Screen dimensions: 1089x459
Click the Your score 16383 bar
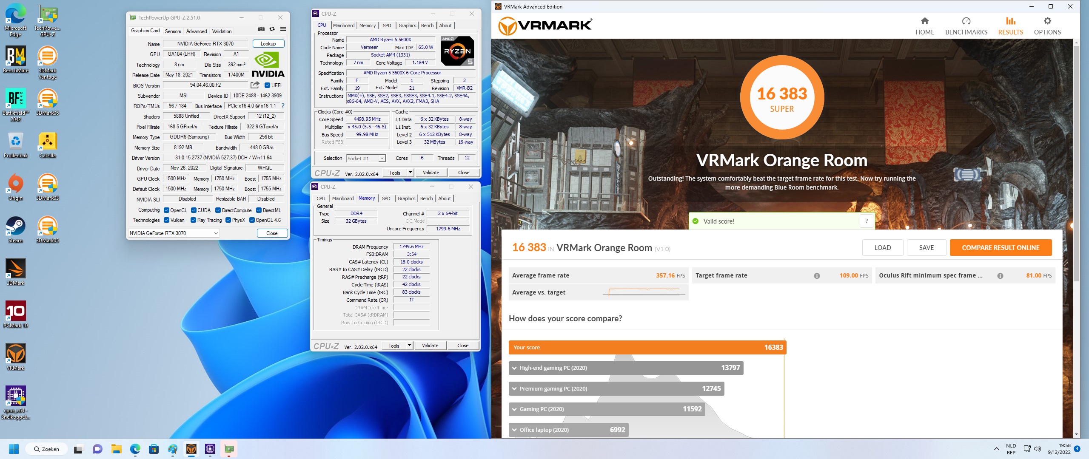point(647,348)
